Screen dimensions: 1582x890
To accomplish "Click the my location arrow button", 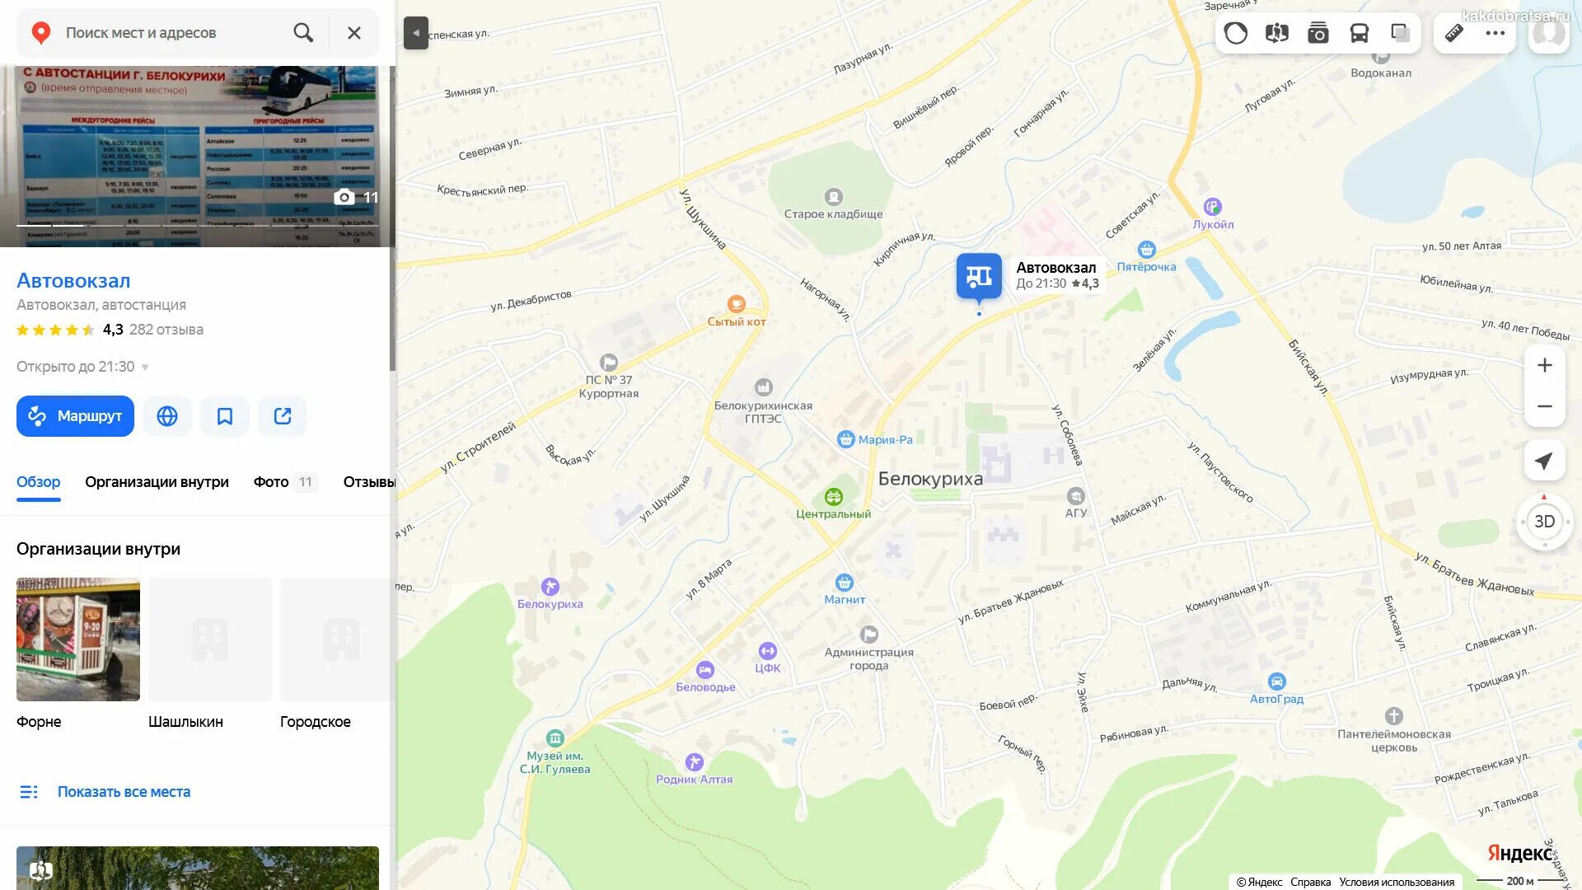I will [x=1545, y=461].
